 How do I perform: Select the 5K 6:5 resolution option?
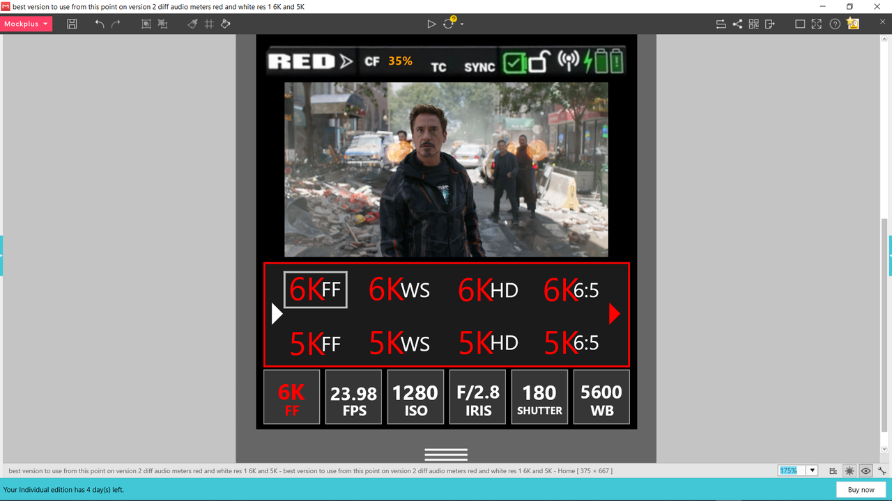pyautogui.click(x=571, y=344)
